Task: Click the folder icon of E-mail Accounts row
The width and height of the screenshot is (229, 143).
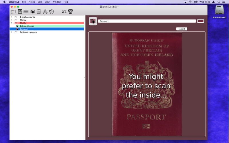Action: [16, 17]
